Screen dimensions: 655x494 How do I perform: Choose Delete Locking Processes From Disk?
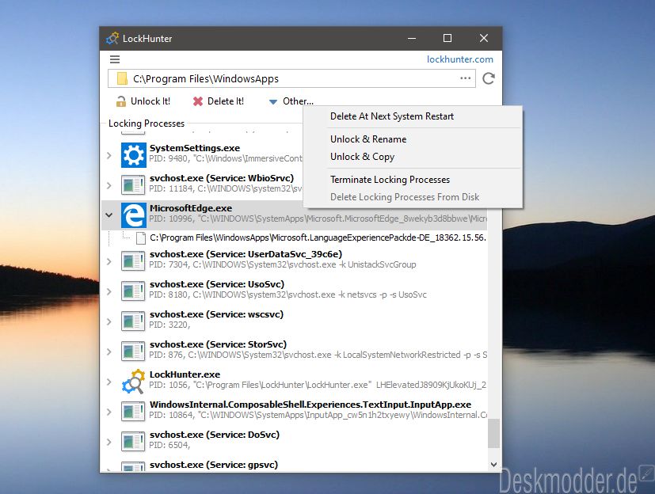pos(413,197)
